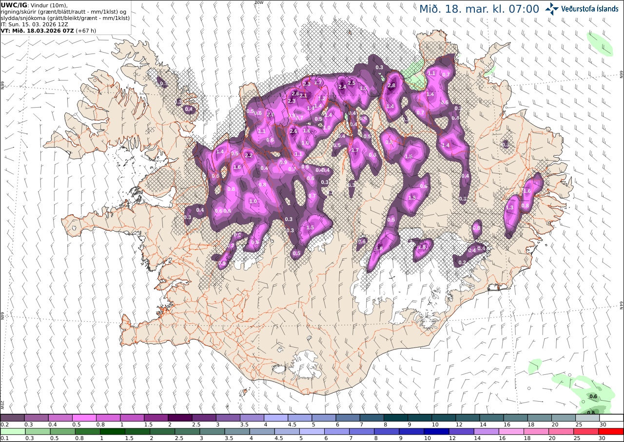Screen dimensions: 624x442
Task: Select pink swatch labelled 16 in rain legend row
Action: [x=511, y=431]
